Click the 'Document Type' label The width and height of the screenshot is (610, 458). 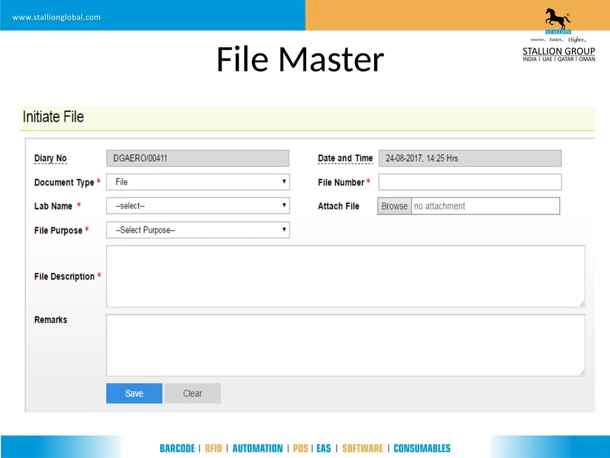[x=64, y=182]
